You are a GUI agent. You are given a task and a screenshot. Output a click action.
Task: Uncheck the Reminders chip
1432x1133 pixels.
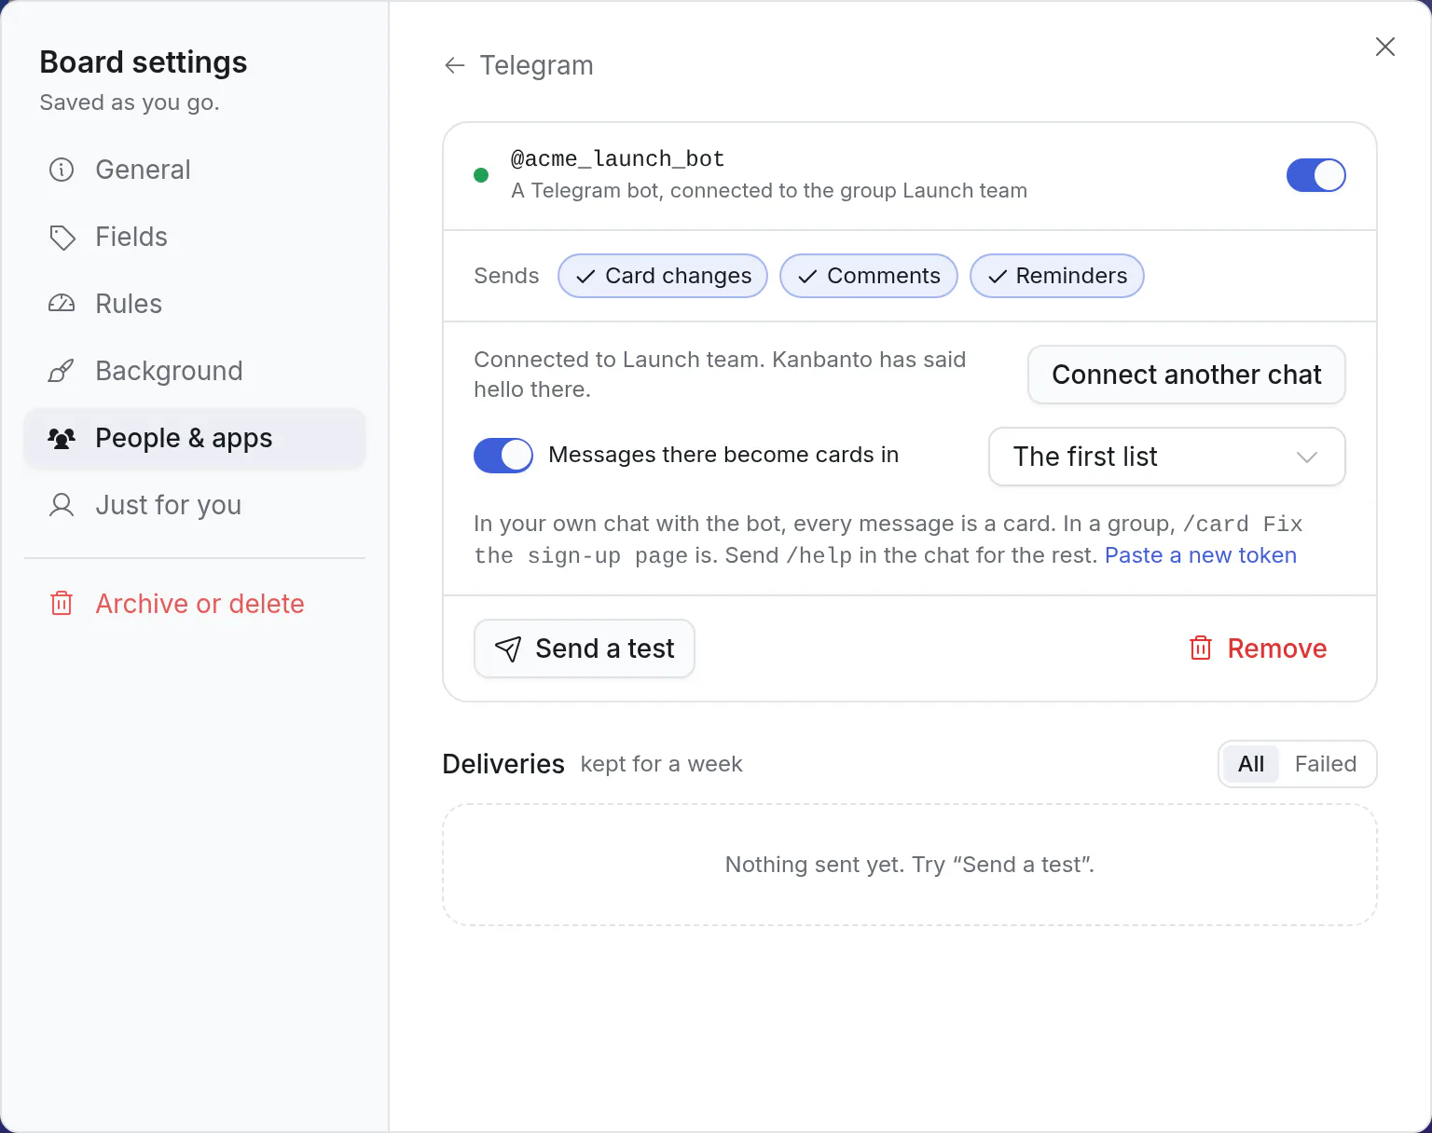[1057, 276]
